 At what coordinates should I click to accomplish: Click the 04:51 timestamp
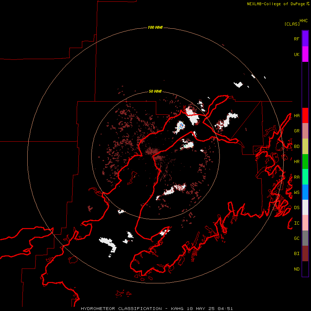pyautogui.click(x=225, y=309)
